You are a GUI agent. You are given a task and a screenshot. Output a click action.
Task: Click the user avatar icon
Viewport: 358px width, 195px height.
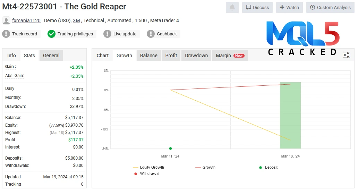[x=6, y=20]
